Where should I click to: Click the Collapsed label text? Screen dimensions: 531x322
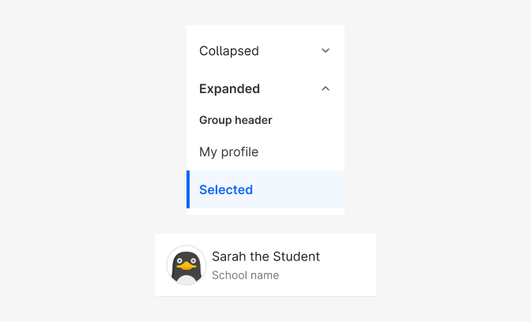(229, 51)
